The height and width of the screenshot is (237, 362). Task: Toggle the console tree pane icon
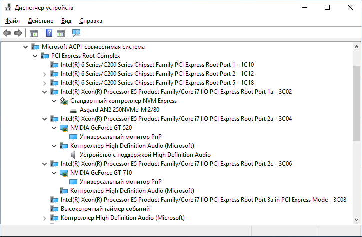pyautogui.click(x=34, y=33)
